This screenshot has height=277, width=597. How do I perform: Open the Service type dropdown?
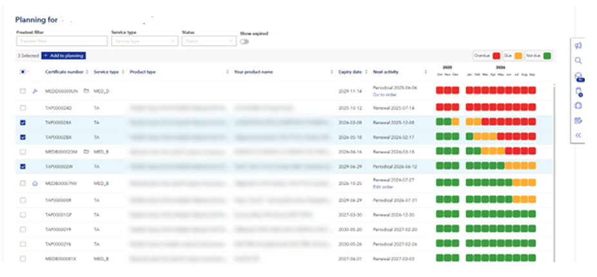tap(144, 41)
